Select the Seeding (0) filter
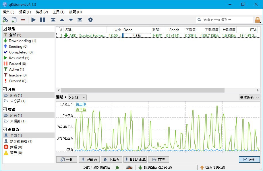 (x=29, y=46)
